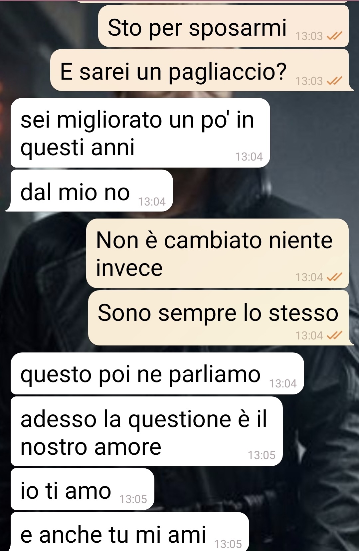Click the 13:03 timestamp on 'Sto per sposarmi'
The width and height of the screenshot is (359, 551).
309,36
